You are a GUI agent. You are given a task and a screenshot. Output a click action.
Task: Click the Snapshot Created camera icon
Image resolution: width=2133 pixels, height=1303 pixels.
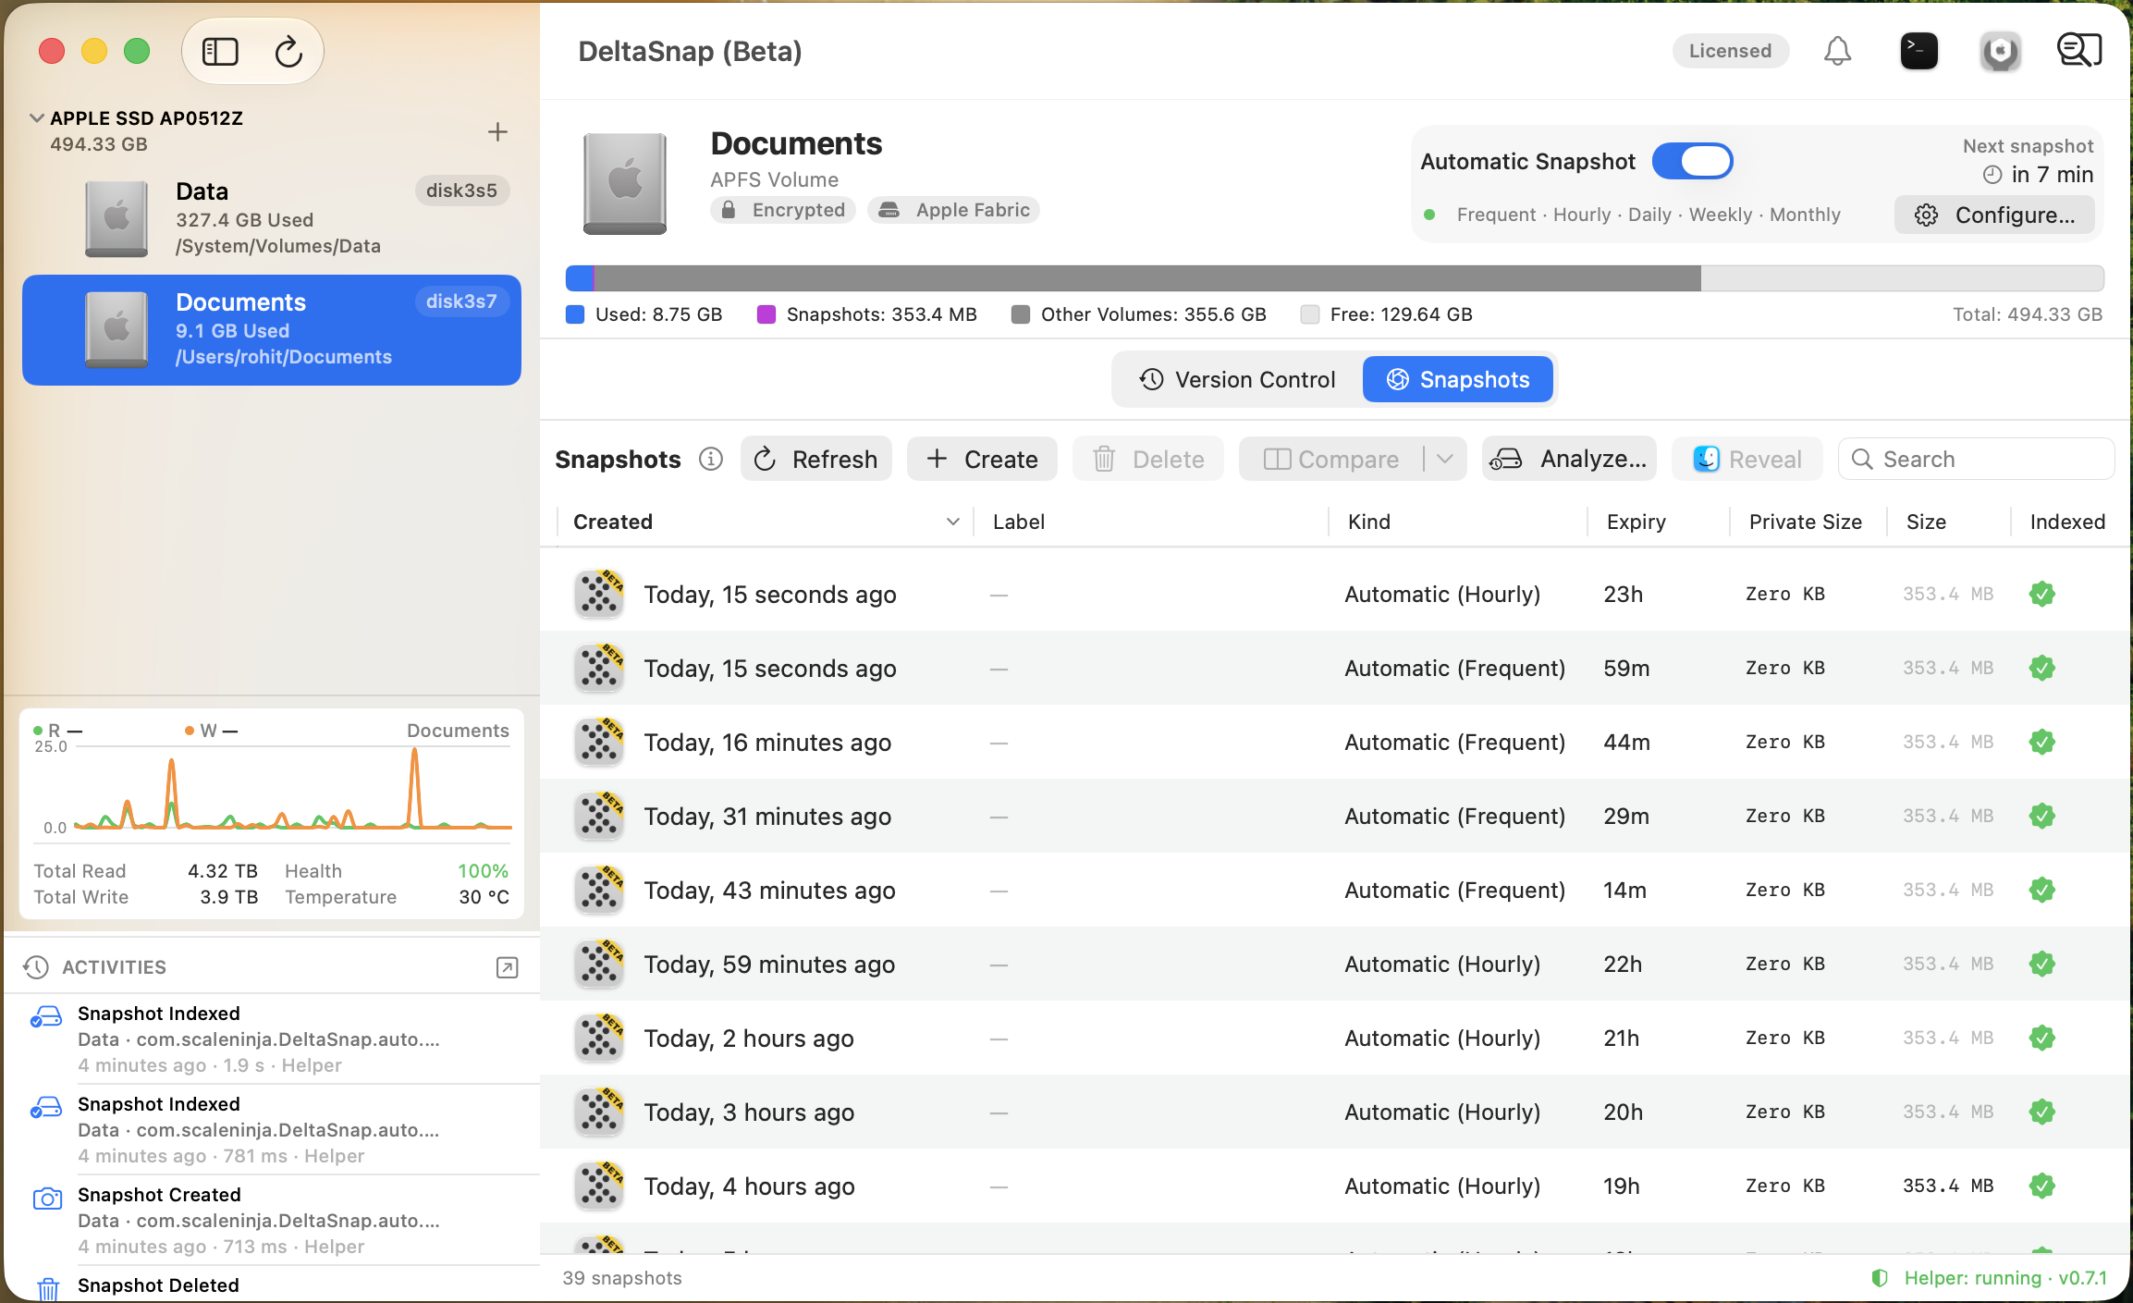(x=47, y=1199)
